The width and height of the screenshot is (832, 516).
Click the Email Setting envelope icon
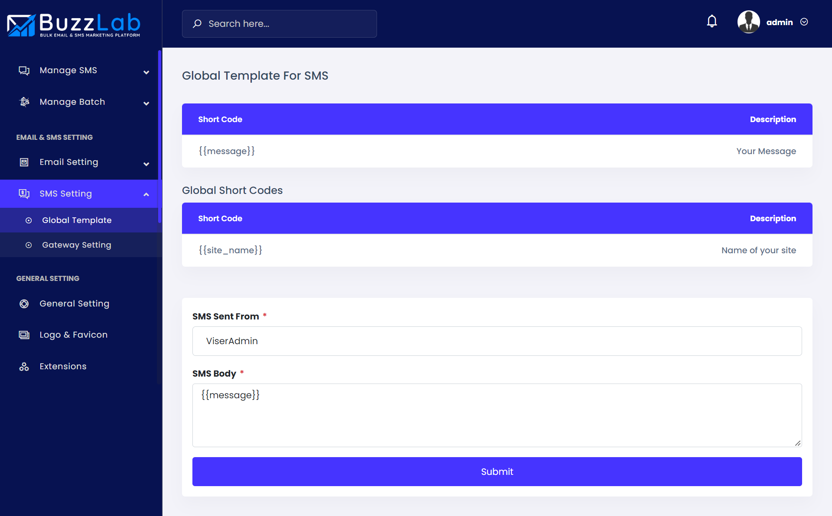tap(24, 162)
